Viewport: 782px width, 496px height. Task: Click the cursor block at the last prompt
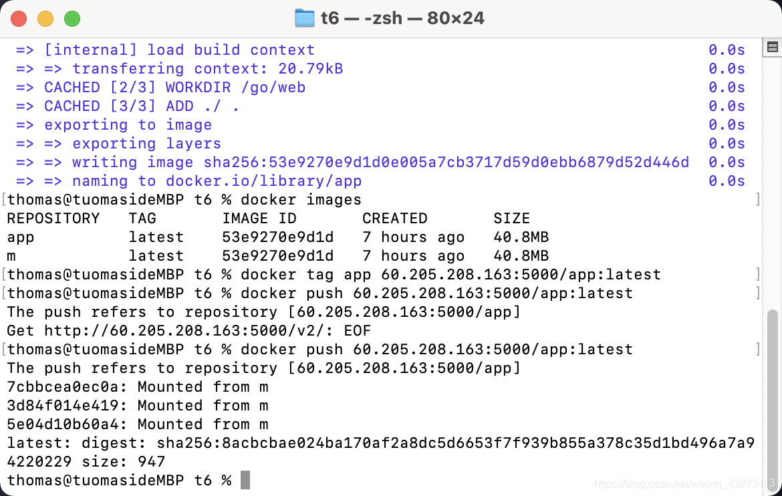[x=245, y=480]
